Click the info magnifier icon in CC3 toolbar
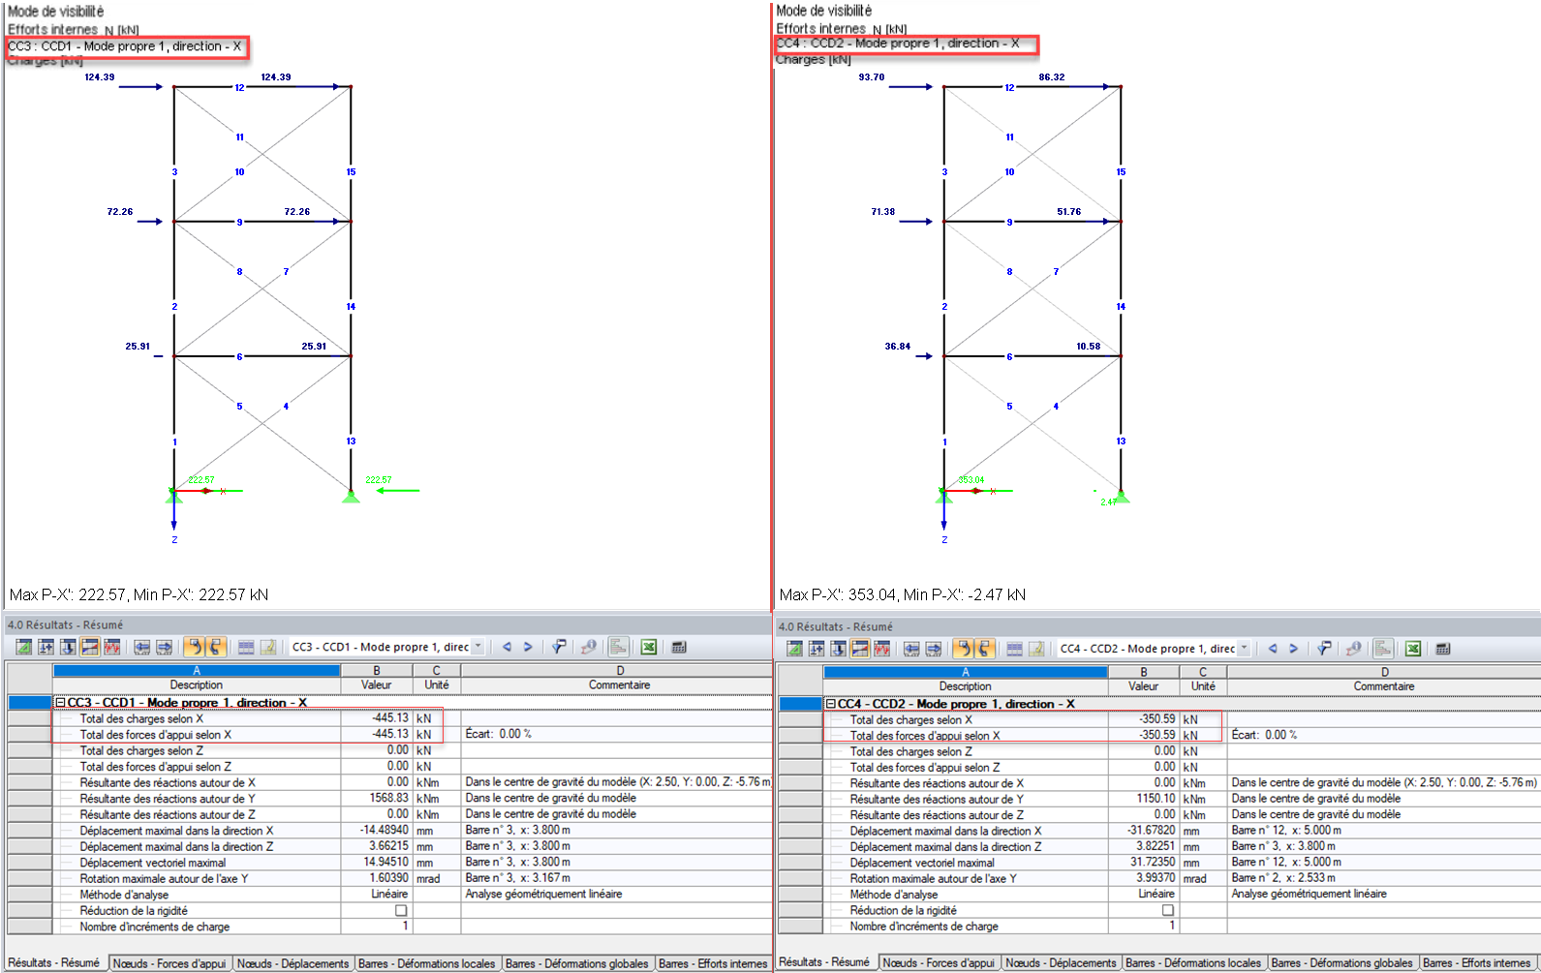1541x973 pixels. pyautogui.click(x=588, y=647)
